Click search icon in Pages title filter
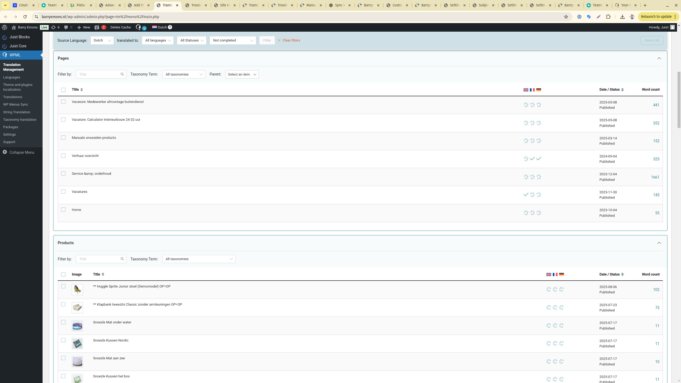 tap(122, 74)
